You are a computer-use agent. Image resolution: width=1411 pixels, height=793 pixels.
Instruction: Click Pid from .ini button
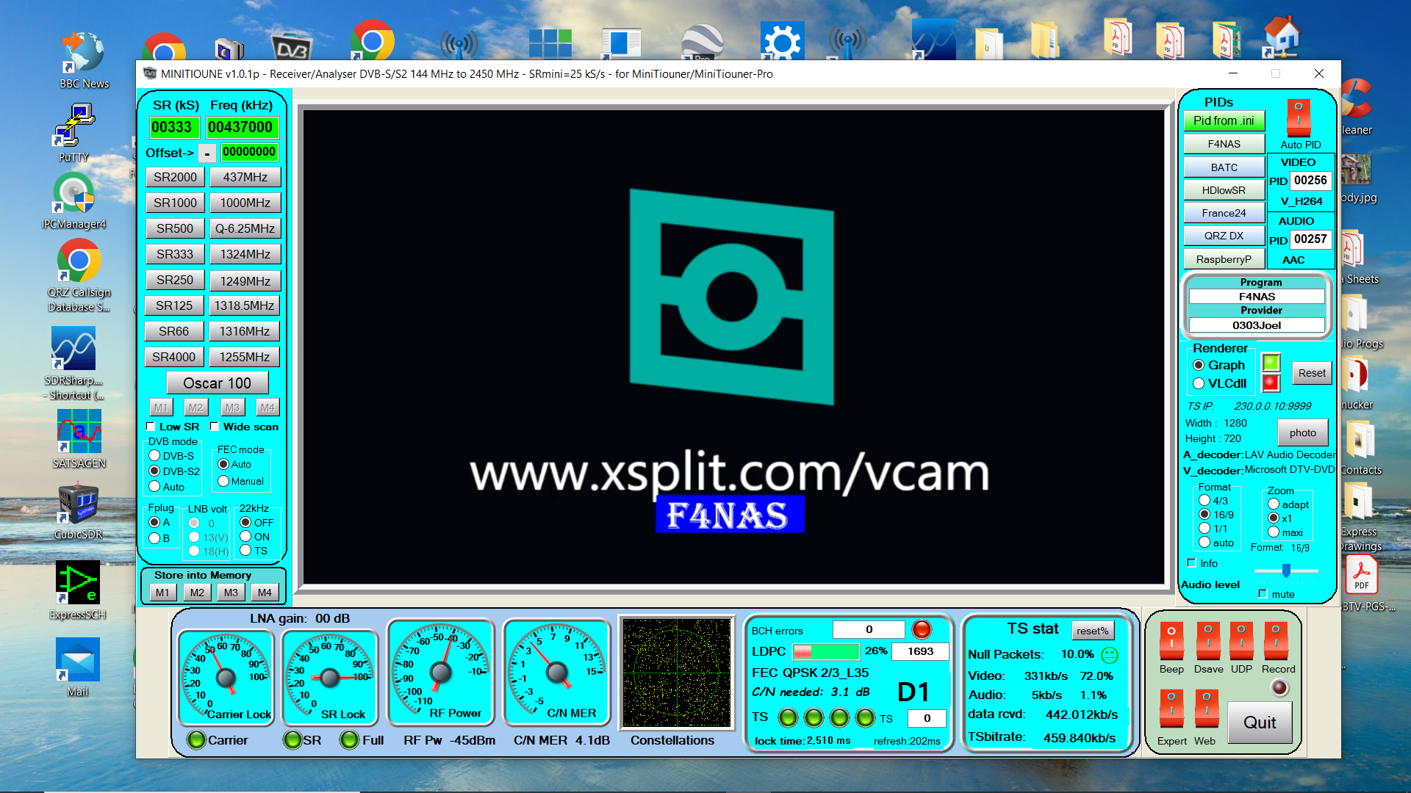point(1224,120)
